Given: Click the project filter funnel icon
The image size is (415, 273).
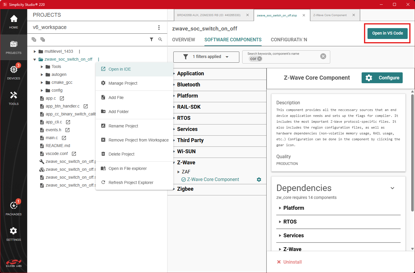Looking at the screenshot, I should tap(151, 39).
